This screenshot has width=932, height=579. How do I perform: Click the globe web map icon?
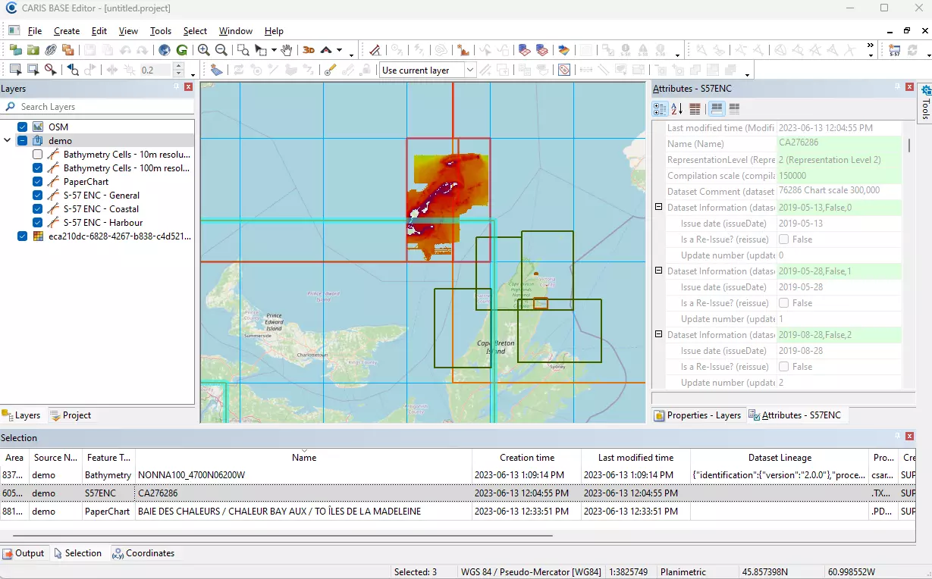click(164, 51)
